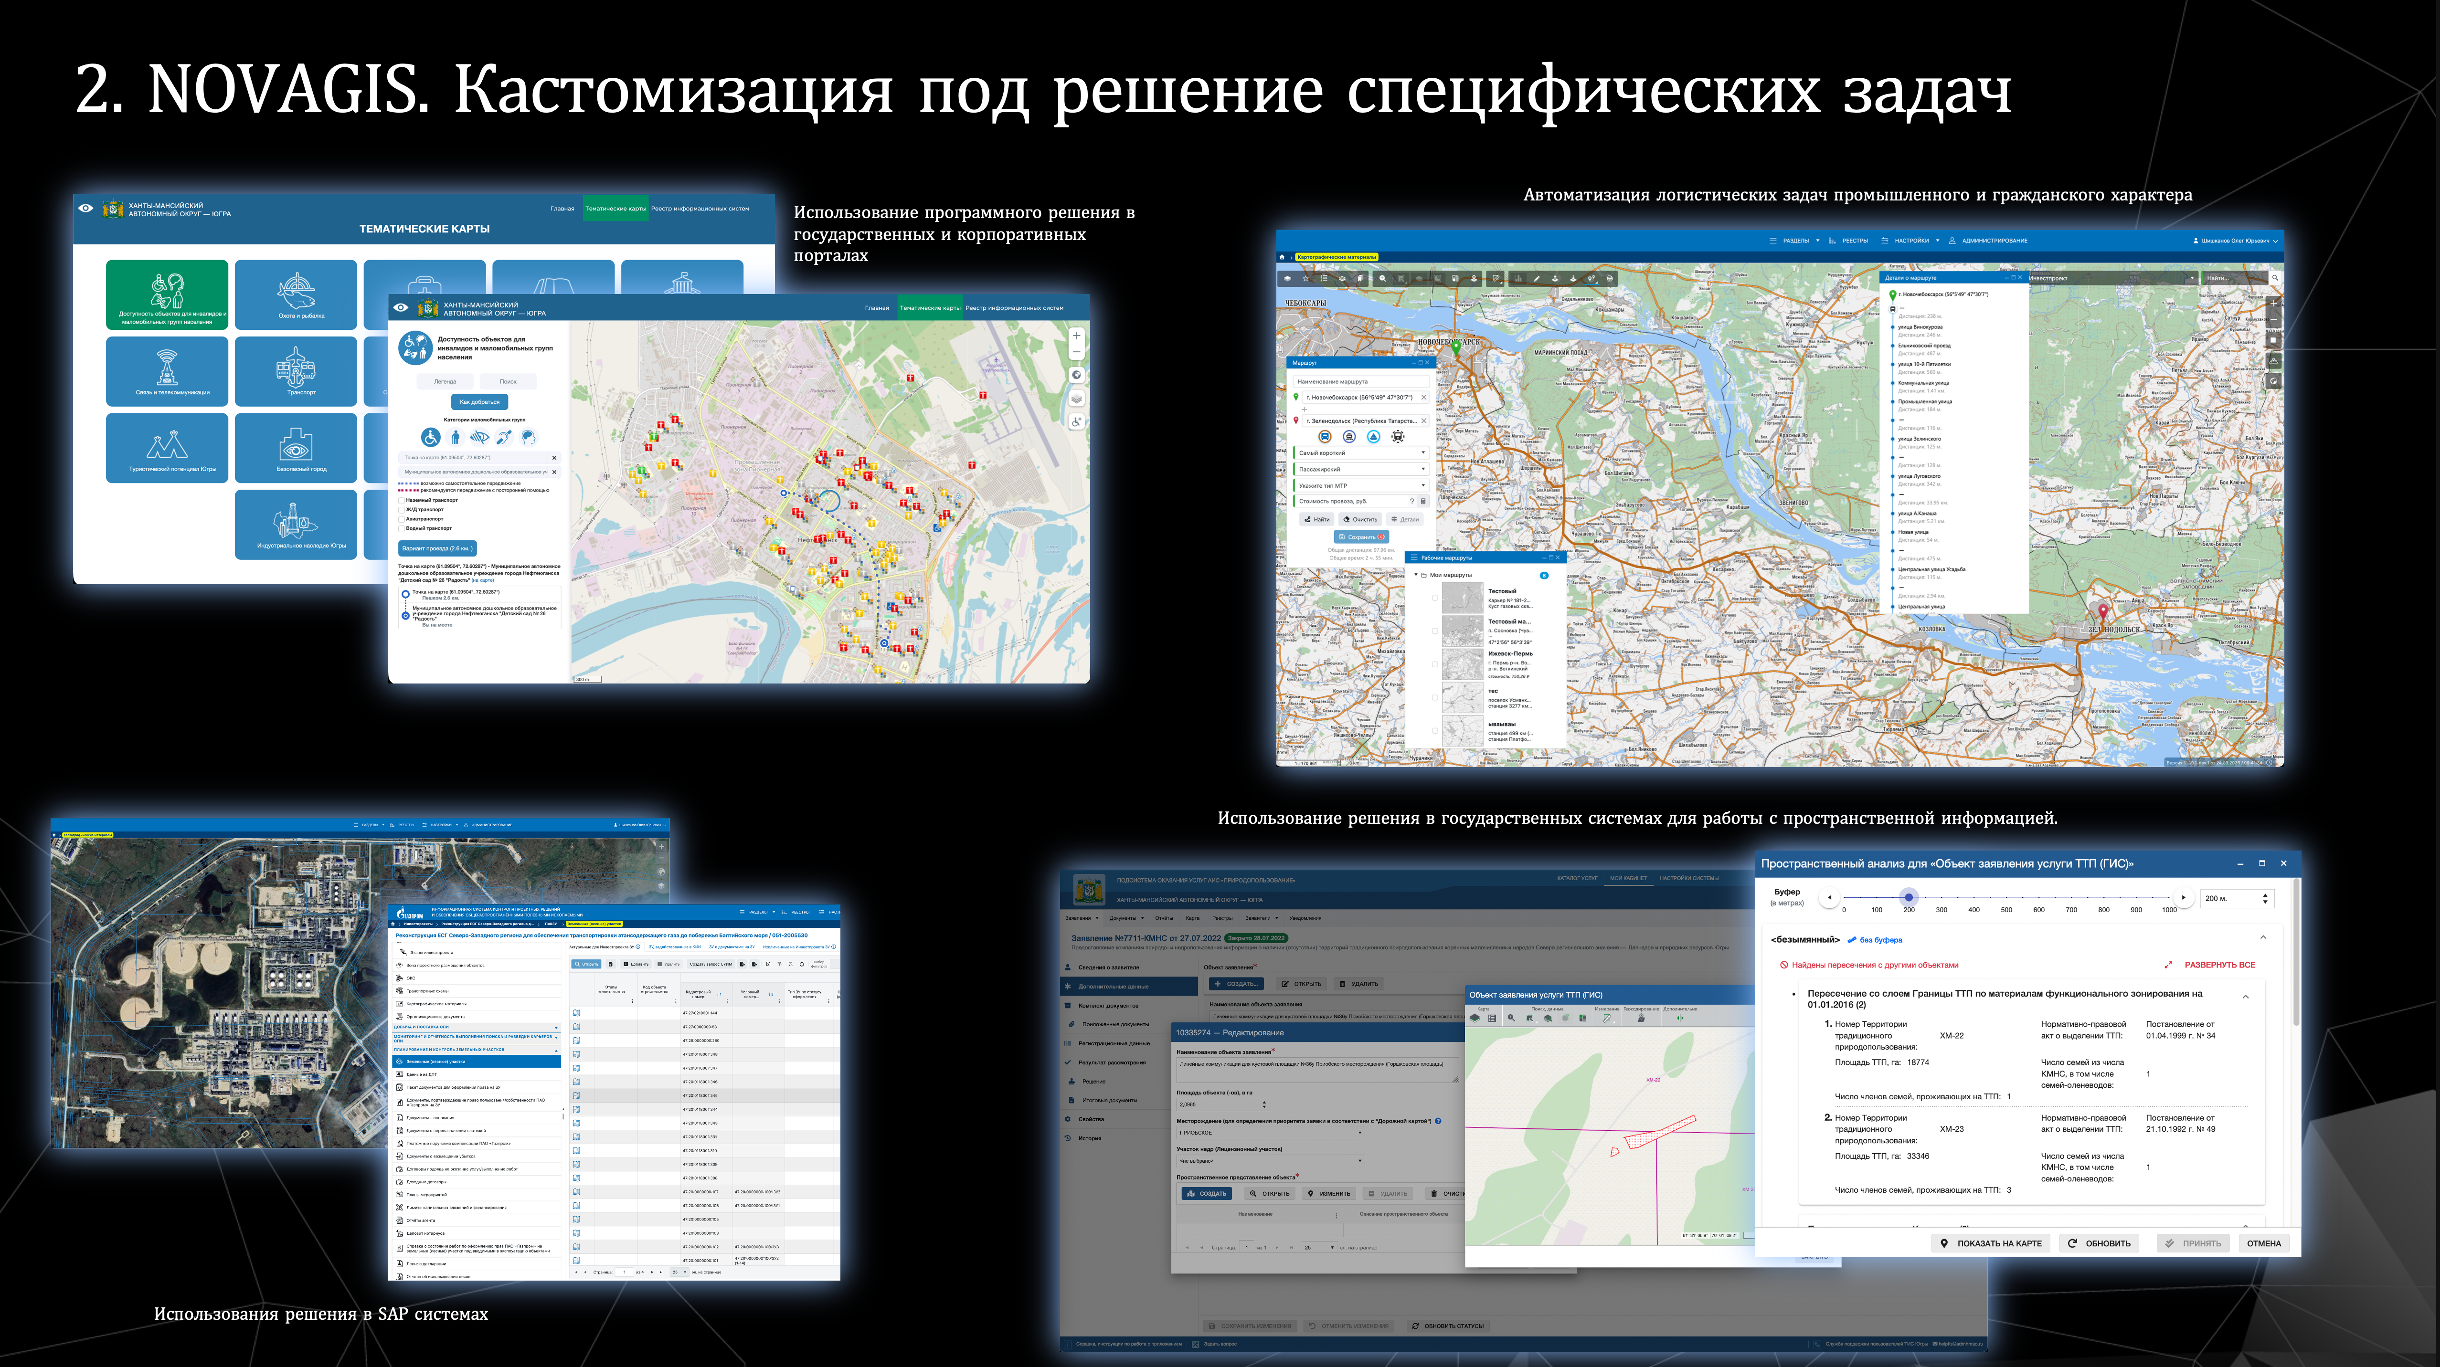Open the layers icon on the Нефтеюганск map
Viewport: 2440px width, 1367px height.
pyautogui.click(x=1076, y=399)
